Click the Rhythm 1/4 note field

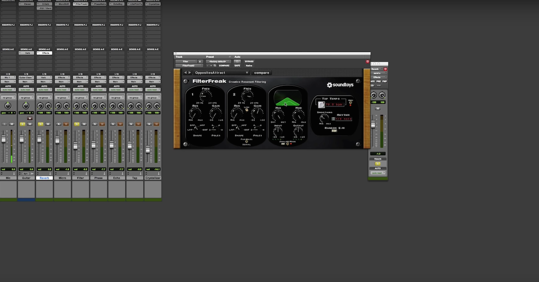(x=344, y=119)
